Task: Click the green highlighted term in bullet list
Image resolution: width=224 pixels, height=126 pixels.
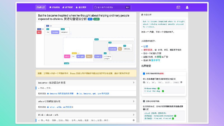Action: pyautogui.click(x=159, y=57)
